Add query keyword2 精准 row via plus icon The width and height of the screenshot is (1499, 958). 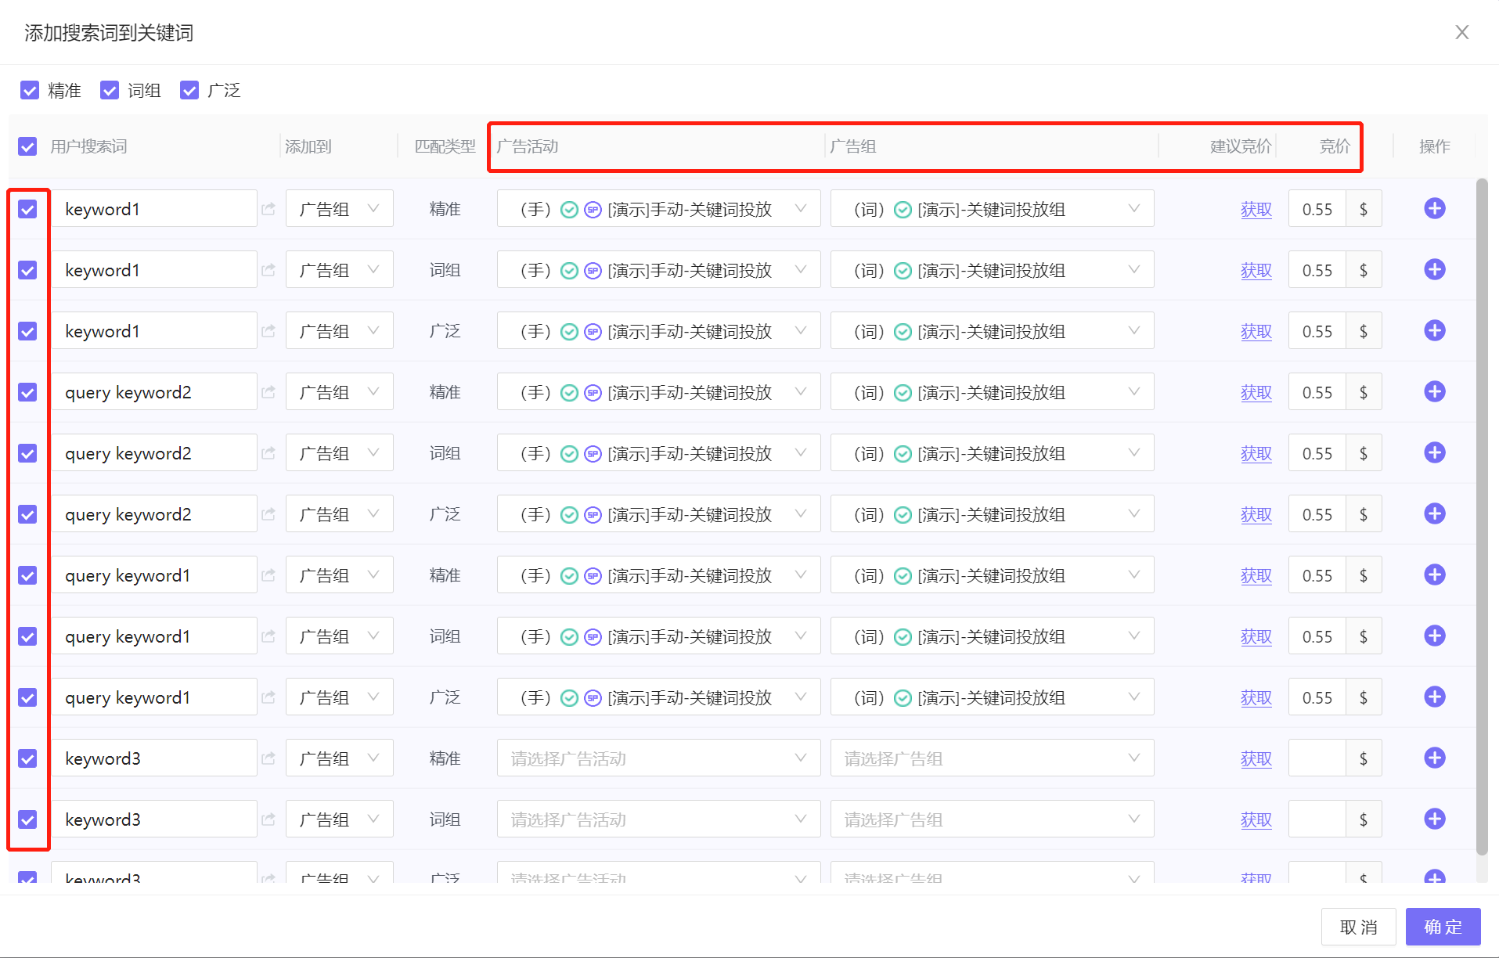(1434, 392)
